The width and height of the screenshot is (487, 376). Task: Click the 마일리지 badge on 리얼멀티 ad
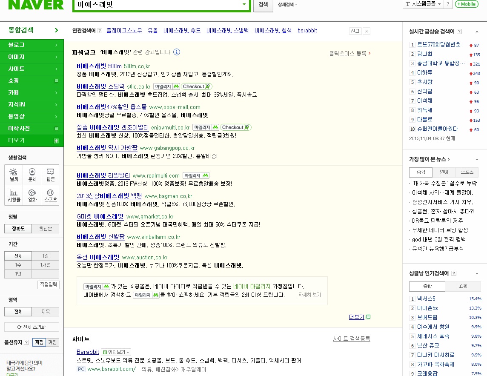click(x=196, y=175)
